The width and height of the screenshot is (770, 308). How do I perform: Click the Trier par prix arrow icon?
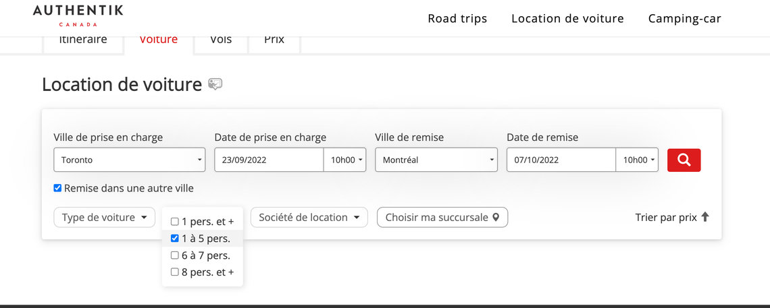click(x=704, y=217)
